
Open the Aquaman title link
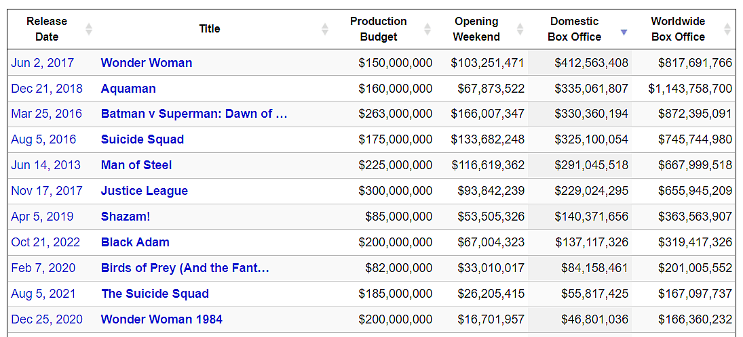[x=128, y=89]
